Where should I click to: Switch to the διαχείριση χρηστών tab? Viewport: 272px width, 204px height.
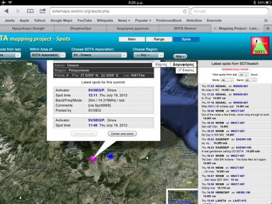coord(133,28)
